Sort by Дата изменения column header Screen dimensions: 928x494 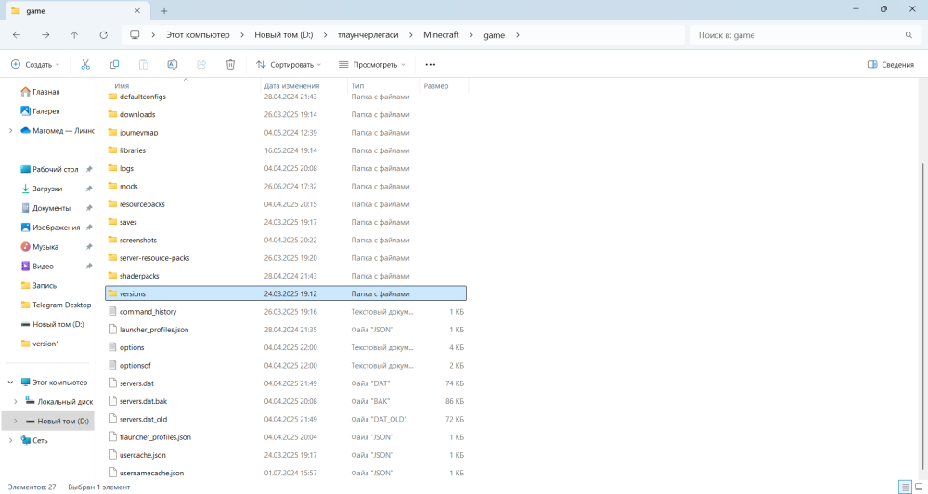point(291,85)
